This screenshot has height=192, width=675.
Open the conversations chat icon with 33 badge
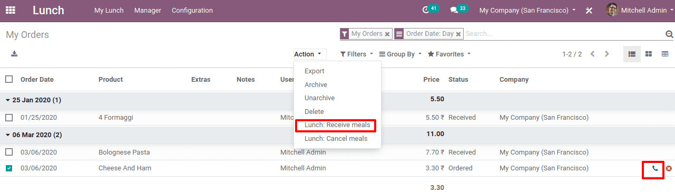point(458,10)
